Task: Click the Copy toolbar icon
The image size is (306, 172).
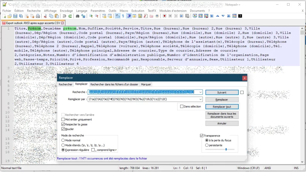Action: pos(51,16)
